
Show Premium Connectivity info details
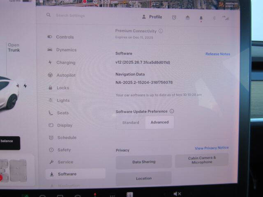point(161,31)
